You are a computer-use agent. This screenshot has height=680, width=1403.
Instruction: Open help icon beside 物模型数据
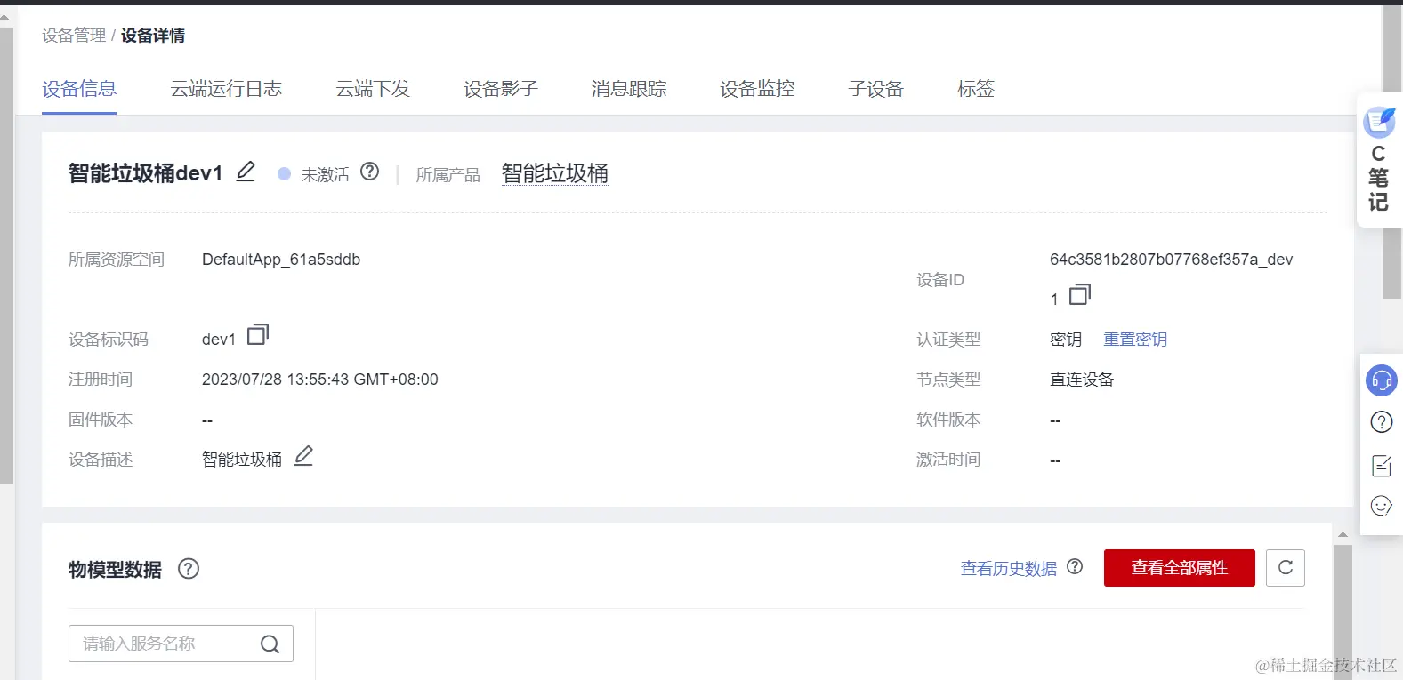pyautogui.click(x=189, y=569)
